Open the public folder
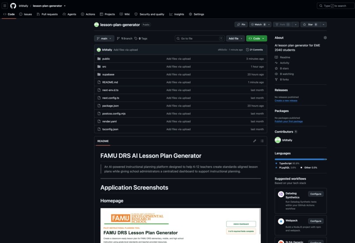355x243 pixels. point(106,59)
